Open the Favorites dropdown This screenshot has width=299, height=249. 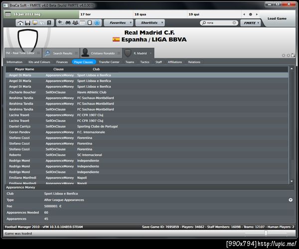(118, 23)
